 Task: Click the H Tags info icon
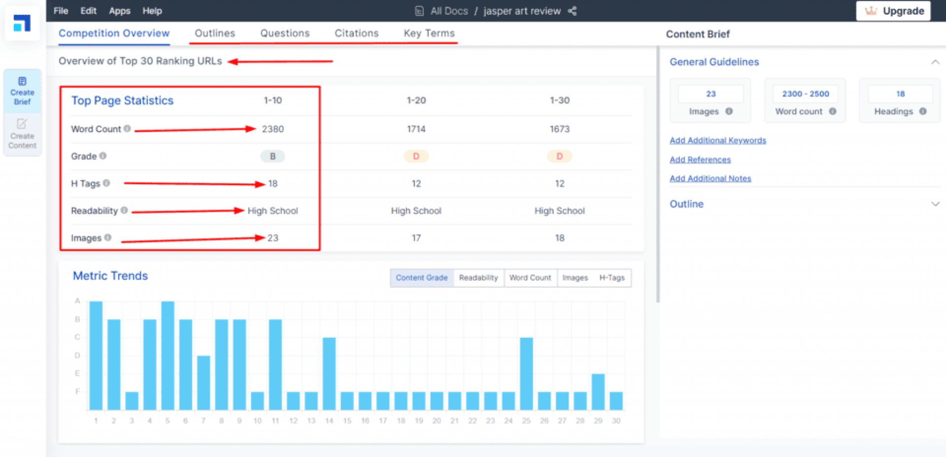pyautogui.click(x=106, y=183)
